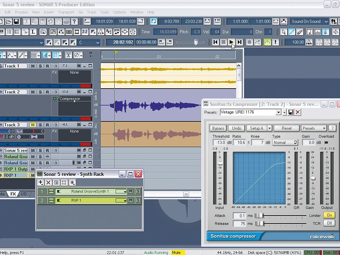
Task: Click the compressor Reset button
Action: point(287,128)
